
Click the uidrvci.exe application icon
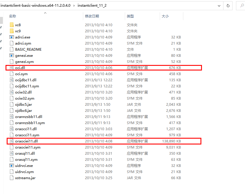click(11, 165)
